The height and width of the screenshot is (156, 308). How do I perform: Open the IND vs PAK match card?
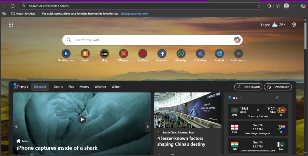(258, 146)
